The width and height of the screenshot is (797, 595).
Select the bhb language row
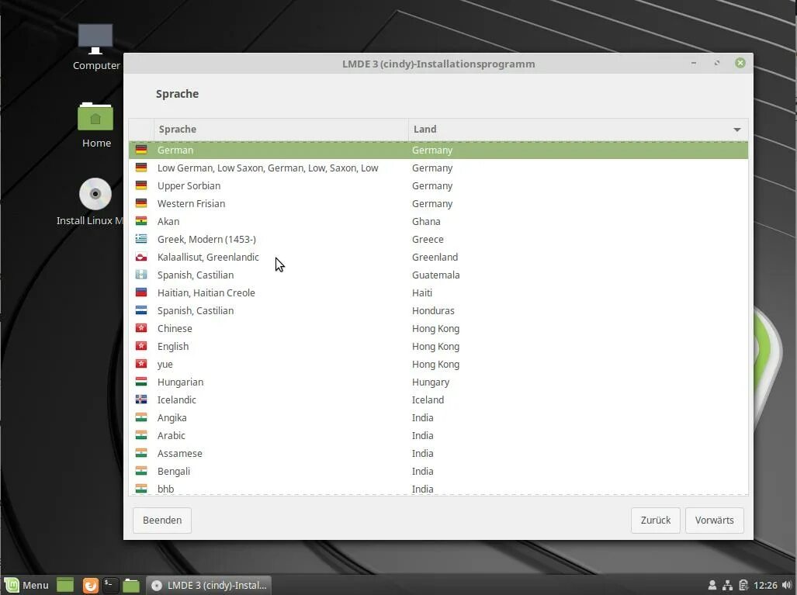coord(438,488)
